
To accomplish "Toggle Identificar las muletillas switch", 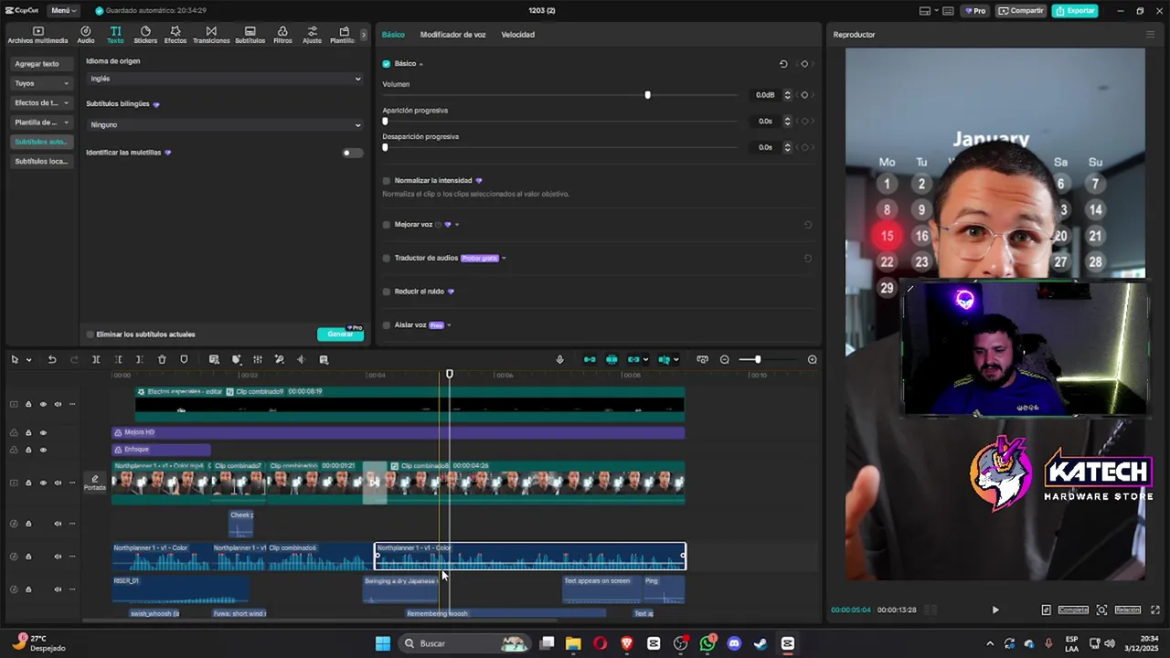I will click(351, 153).
